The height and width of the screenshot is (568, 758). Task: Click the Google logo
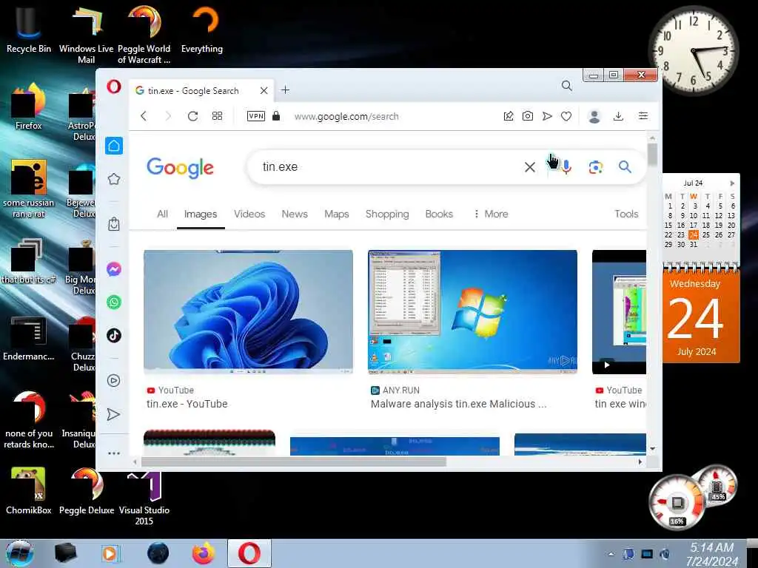click(x=180, y=168)
